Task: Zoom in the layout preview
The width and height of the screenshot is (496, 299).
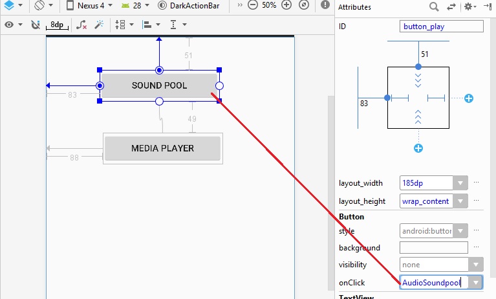Action: 286,5
